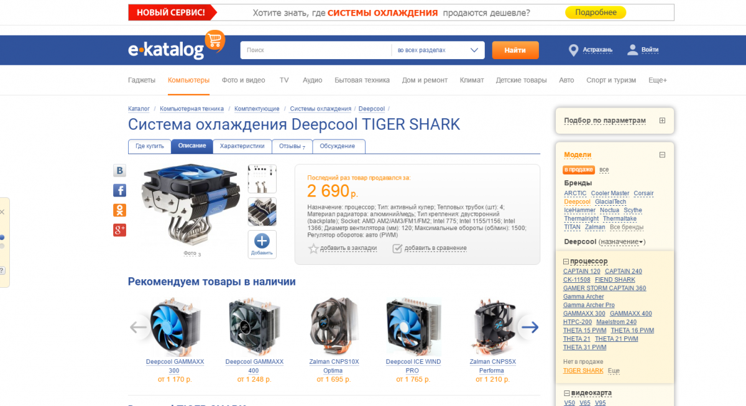
Task: Select the 'в продаже' model filter
Action: [579, 170]
